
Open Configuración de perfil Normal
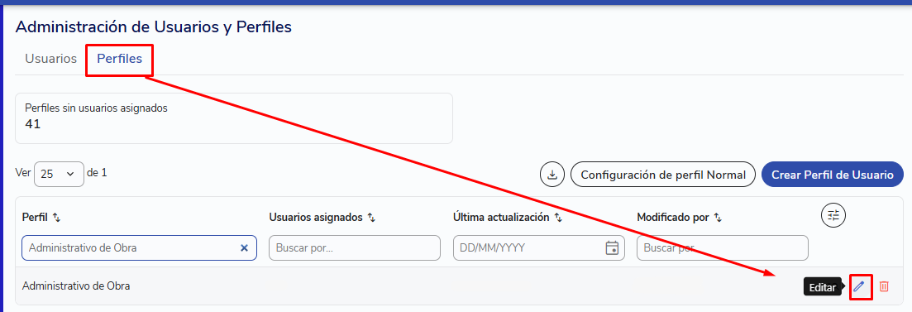pos(663,174)
